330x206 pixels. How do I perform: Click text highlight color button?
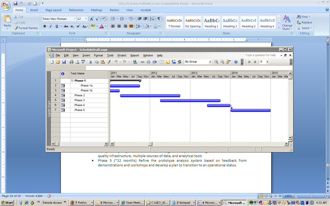[x=93, y=26]
